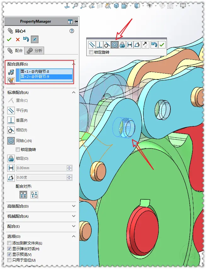Expand the 高级配合(D) section
Viewport: 206px width, 269px height.
tap(74, 206)
